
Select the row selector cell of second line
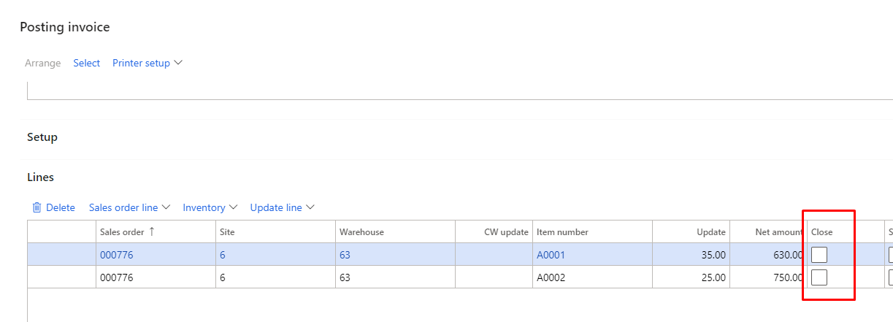coord(61,277)
